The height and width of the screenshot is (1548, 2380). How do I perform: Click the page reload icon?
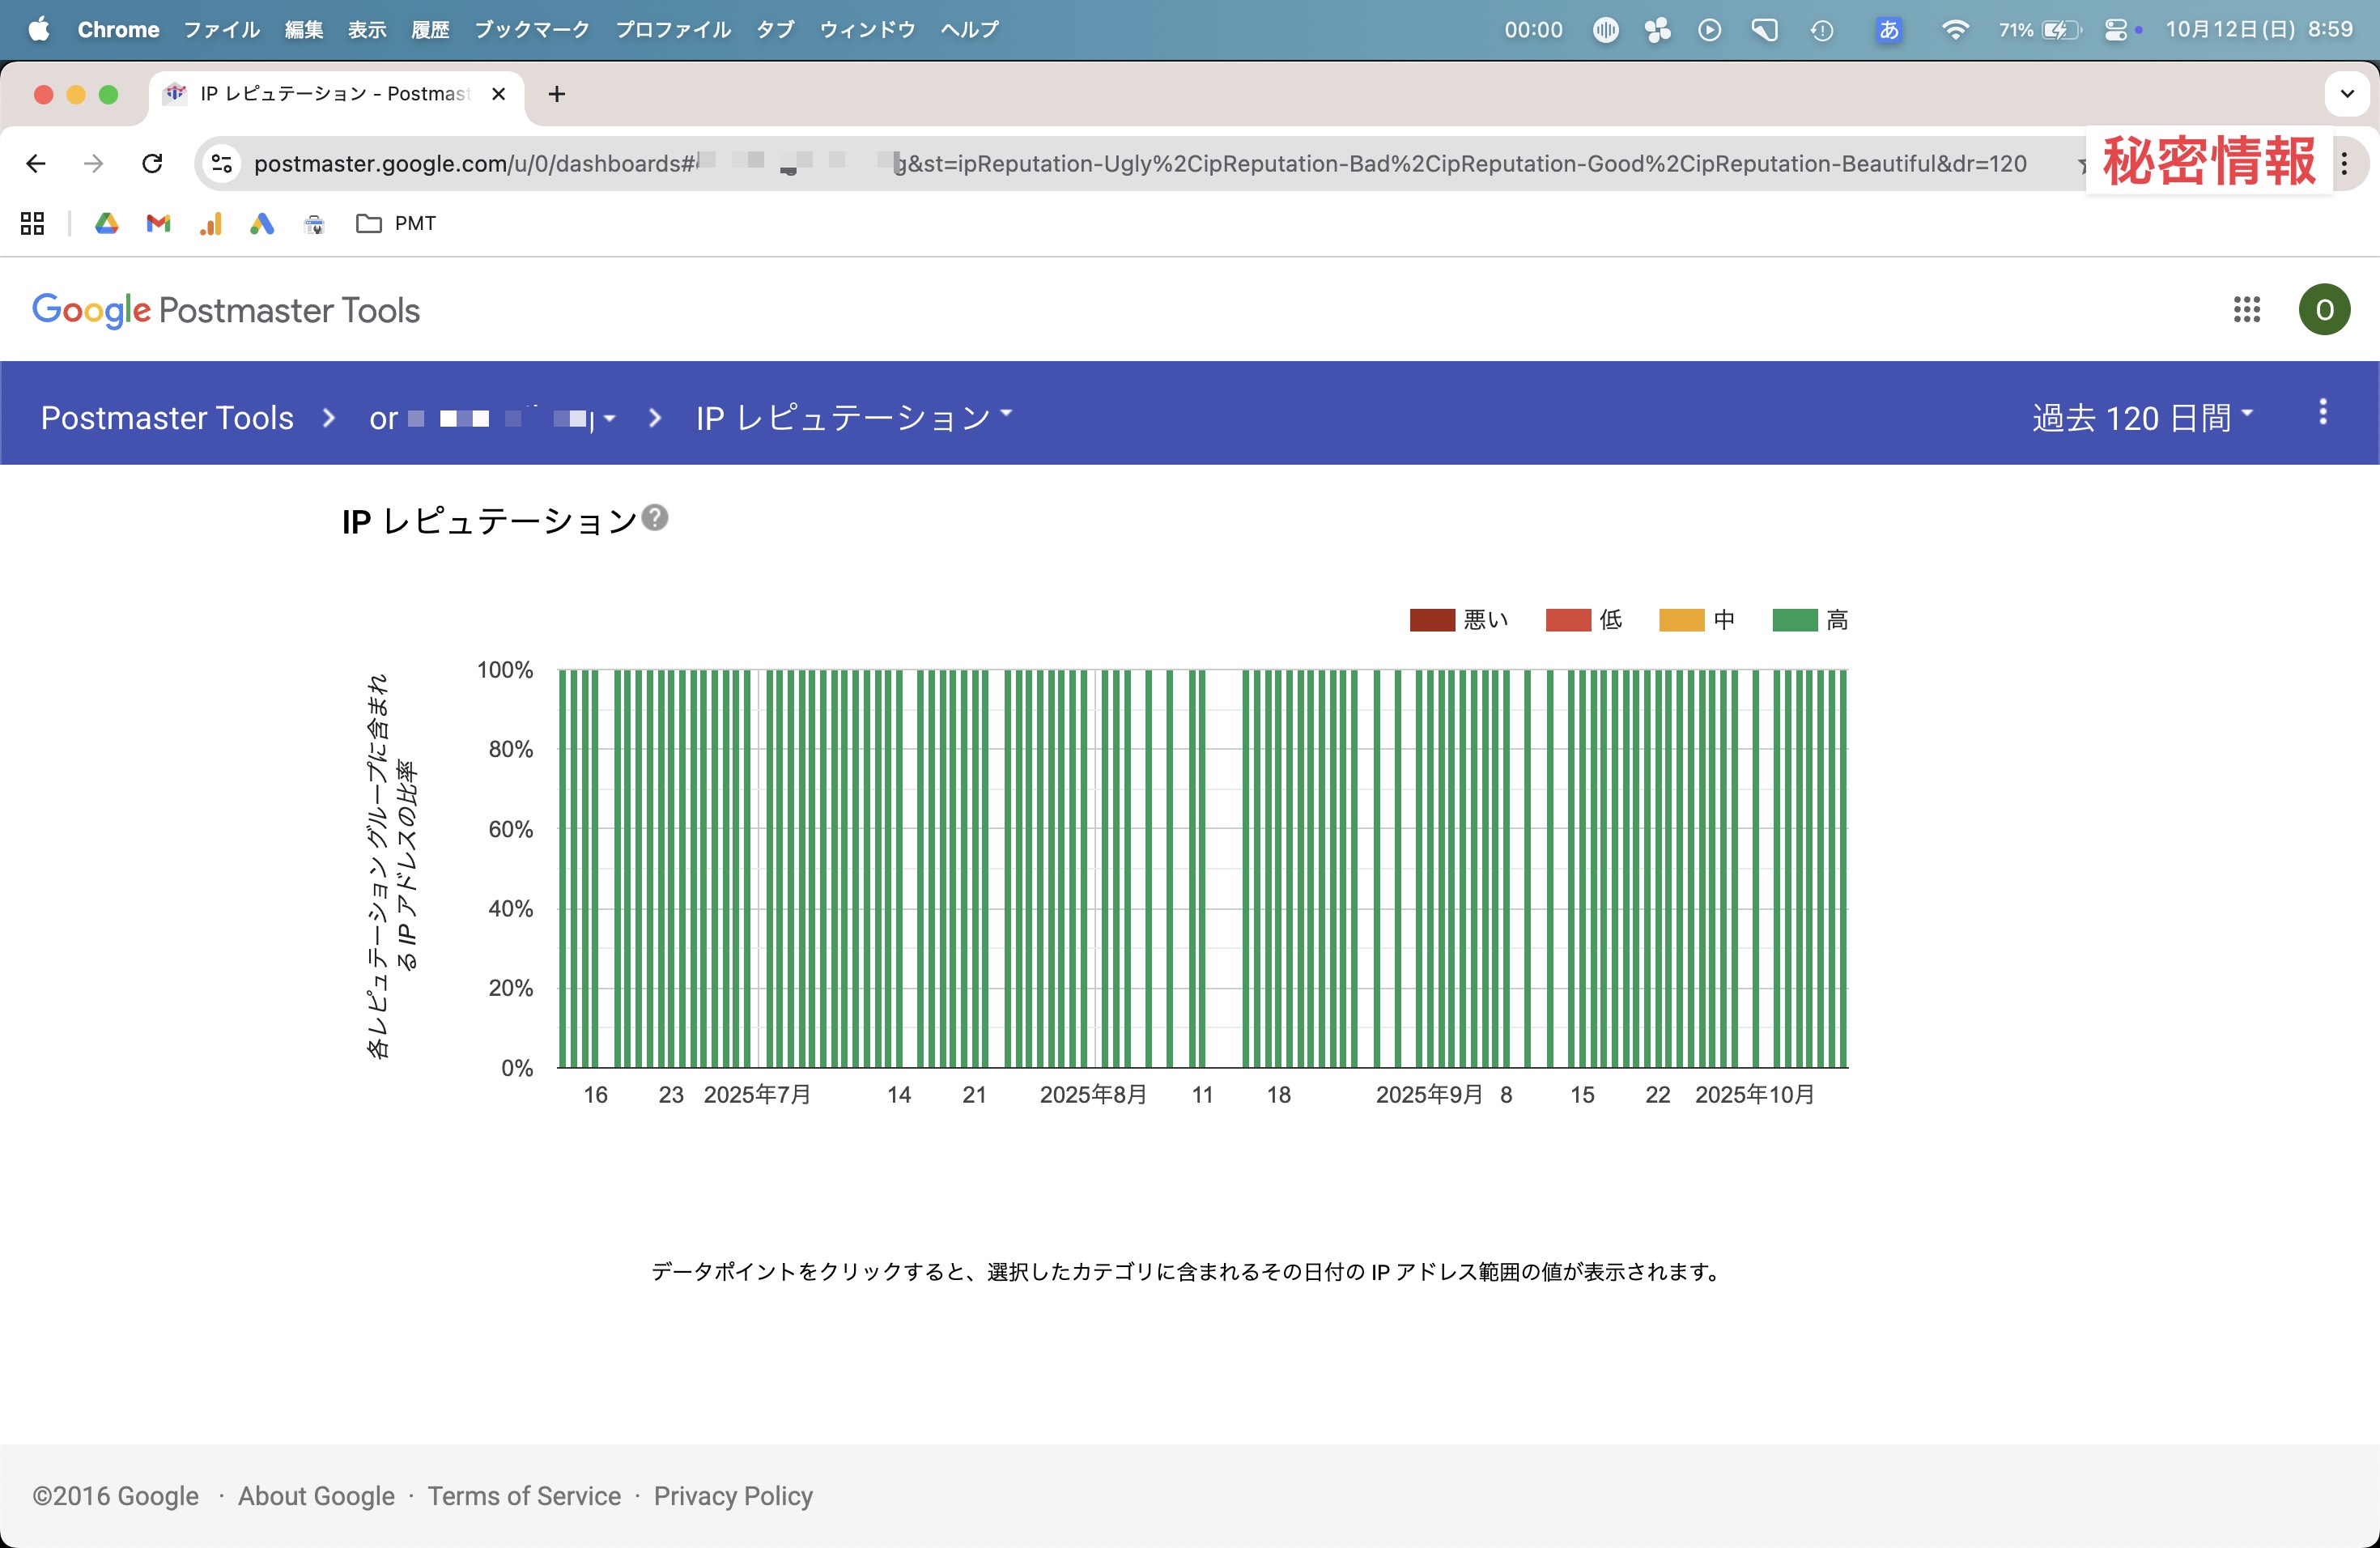click(x=152, y=163)
